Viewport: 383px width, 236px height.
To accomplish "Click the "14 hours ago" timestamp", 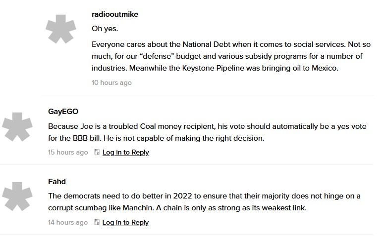I will pyautogui.click(x=68, y=222).
